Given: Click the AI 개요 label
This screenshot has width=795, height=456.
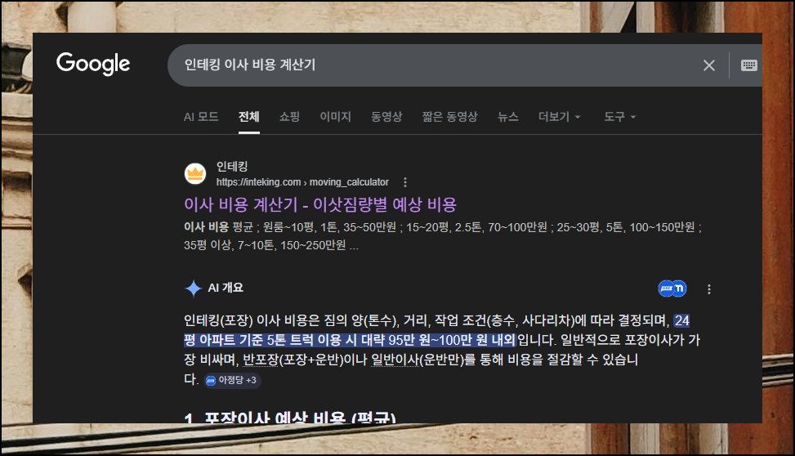Looking at the screenshot, I should (226, 288).
